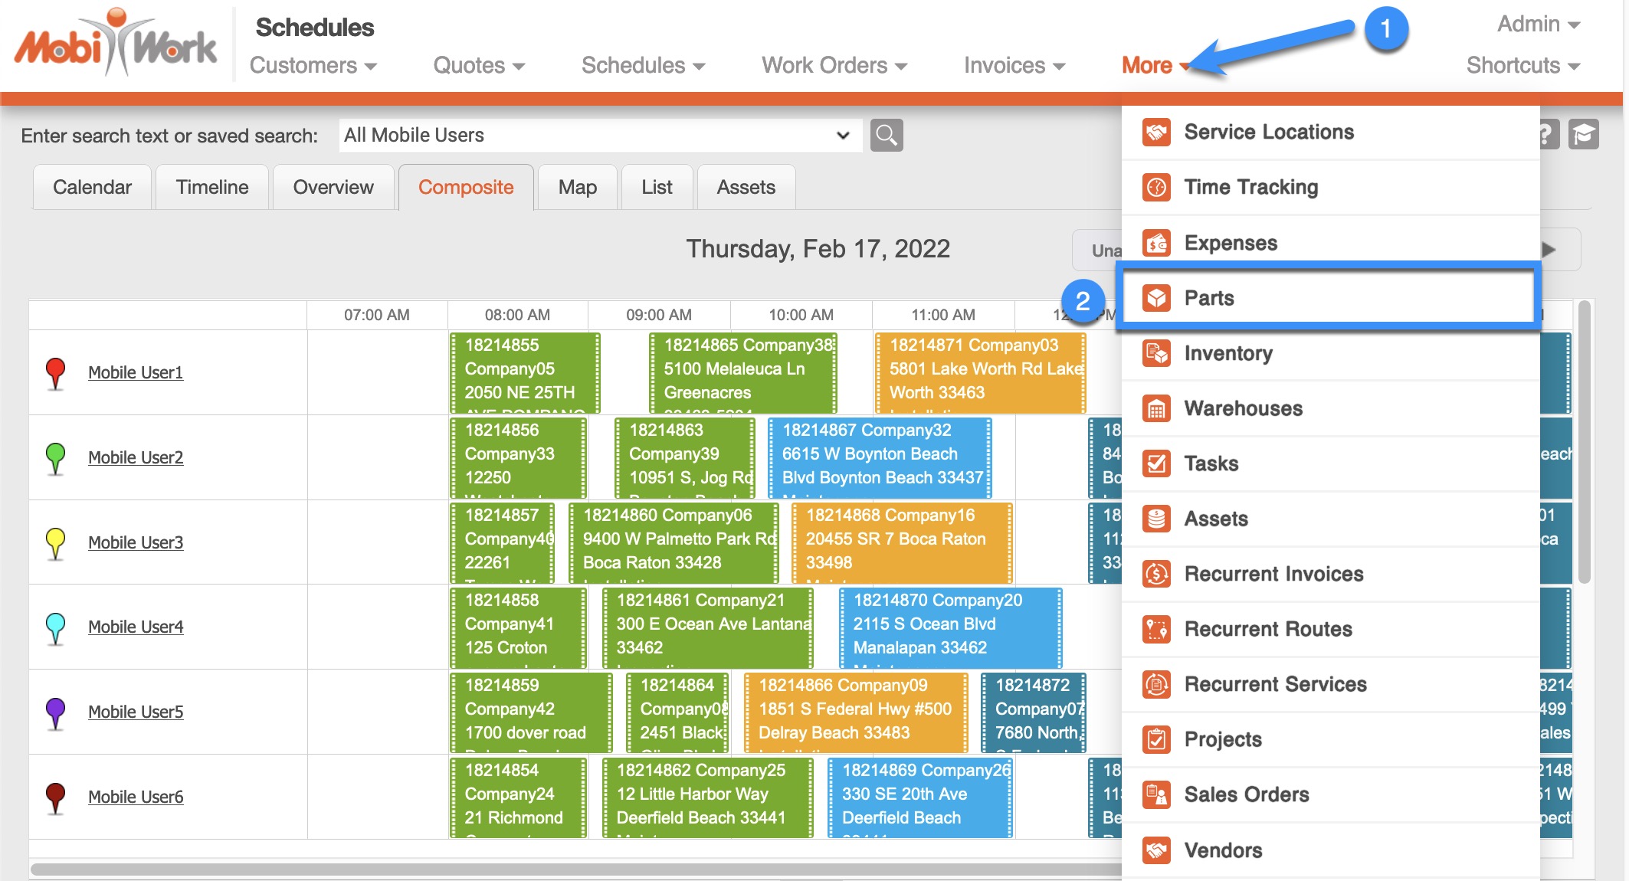Open the Shortcuts dropdown
The width and height of the screenshot is (1629, 881).
point(1523,66)
